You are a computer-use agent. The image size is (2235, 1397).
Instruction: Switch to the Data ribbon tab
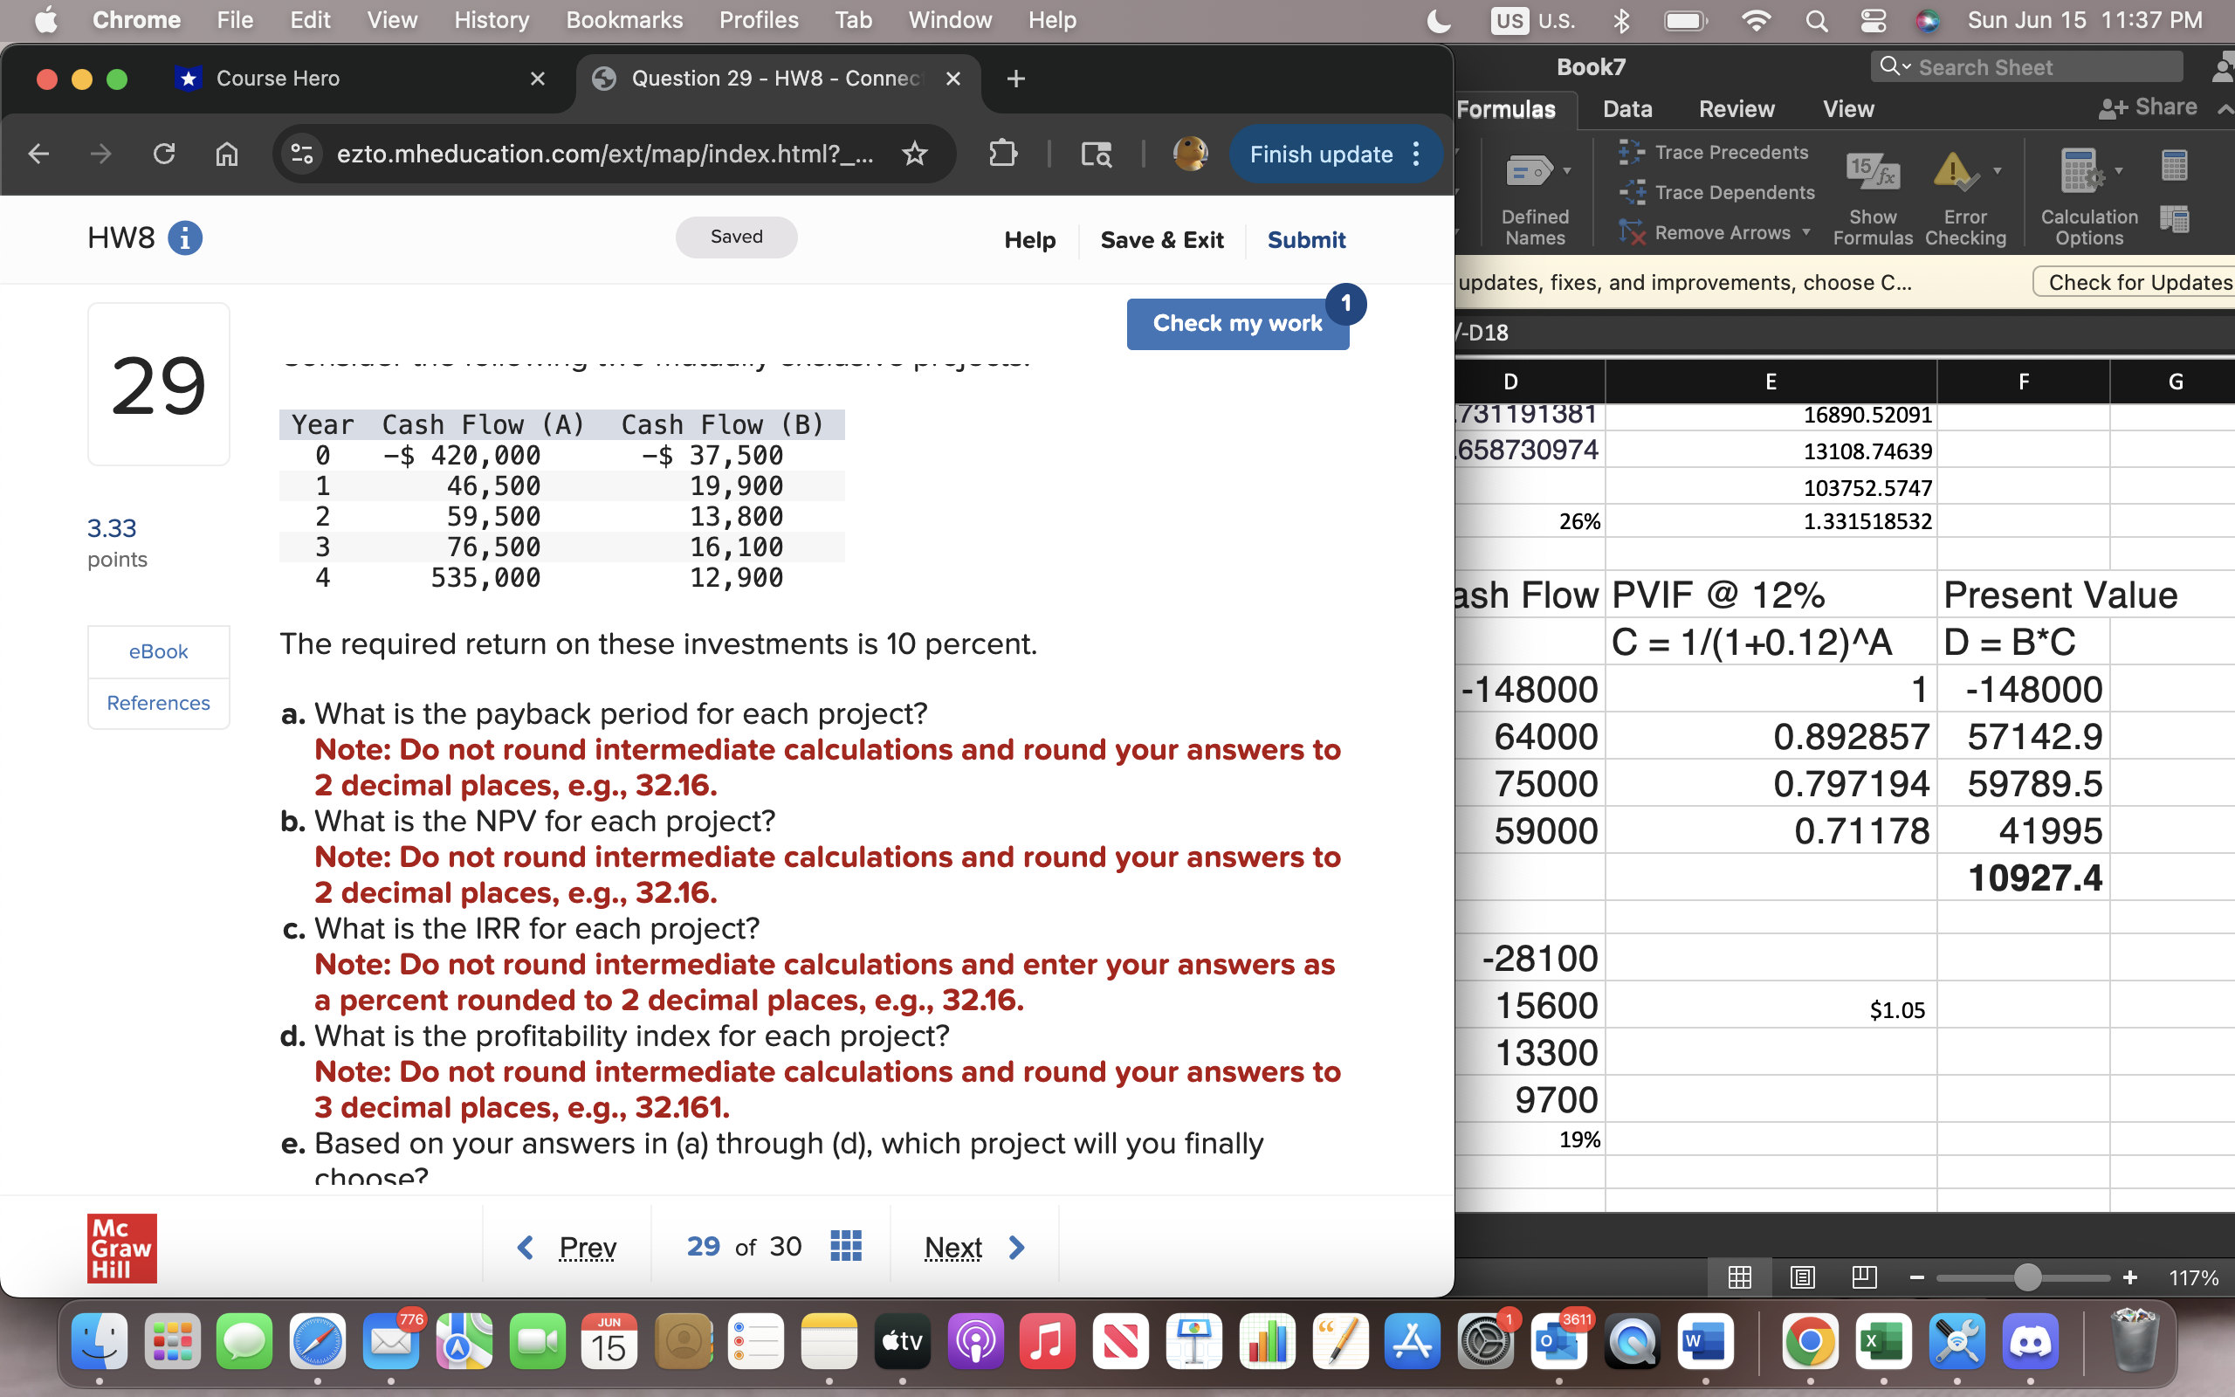1626,109
